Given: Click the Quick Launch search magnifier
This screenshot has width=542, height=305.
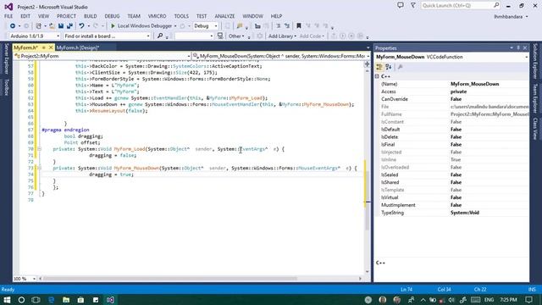Looking at the screenshot, I should click(x=496, y=6).
